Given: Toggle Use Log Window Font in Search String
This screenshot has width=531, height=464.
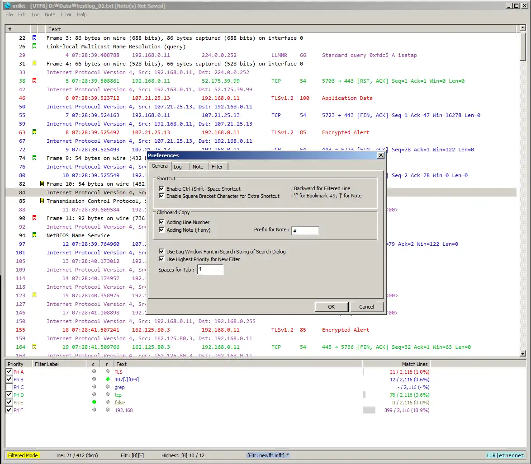Looking at the screenshot, I should tap(161, 251).
